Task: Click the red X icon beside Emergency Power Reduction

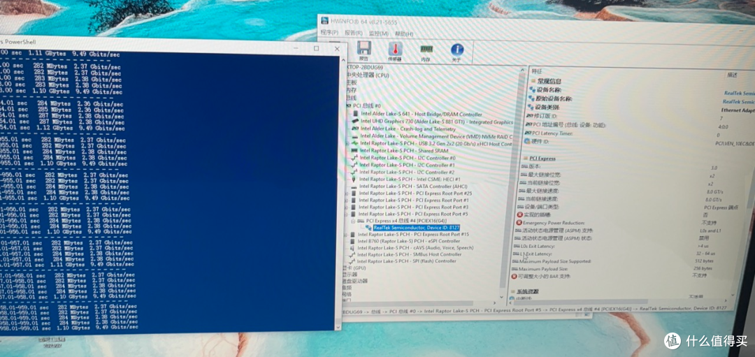Action: (519, 223)
